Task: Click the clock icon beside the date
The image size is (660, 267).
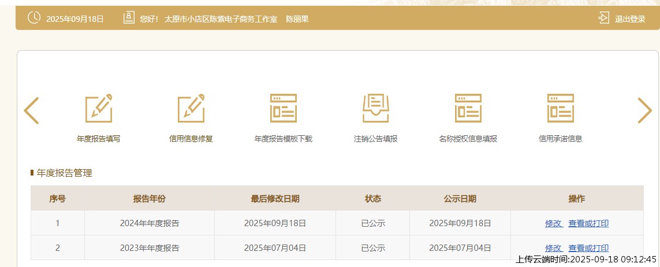Action: tap(34, 18)
